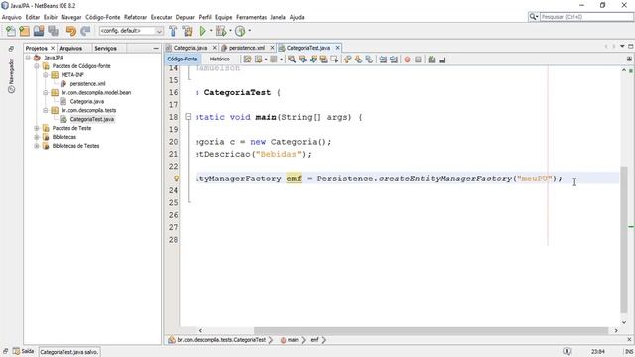The image size is (635, 357).
Task: Click the Open Project toolbar icon
Action: pos(39,31)
